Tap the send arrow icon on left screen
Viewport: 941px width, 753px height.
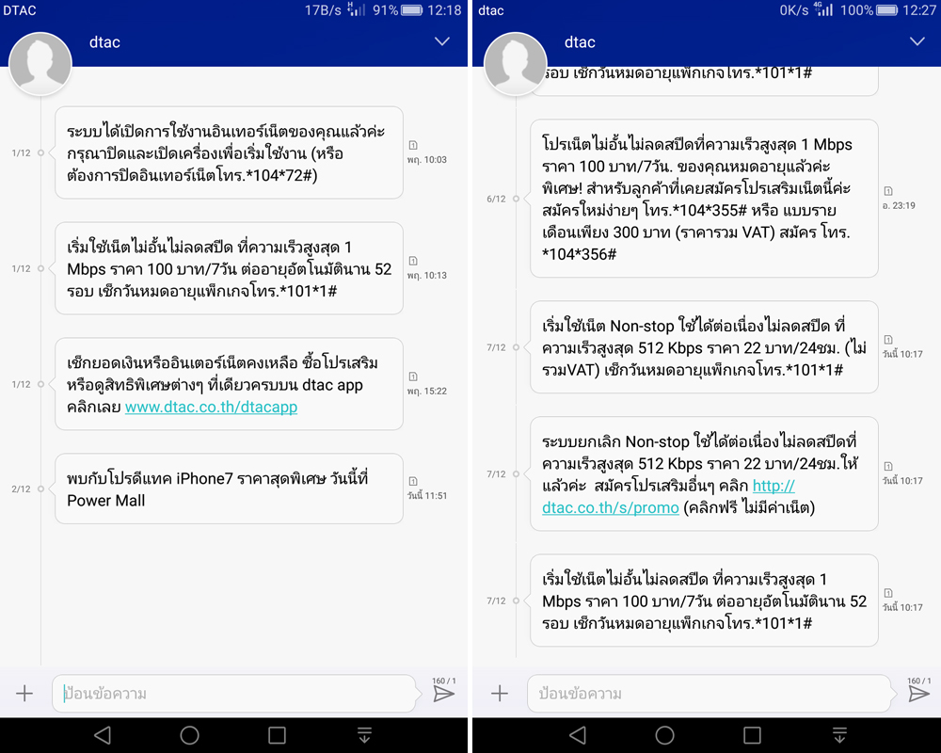click(x=444, y=694)
